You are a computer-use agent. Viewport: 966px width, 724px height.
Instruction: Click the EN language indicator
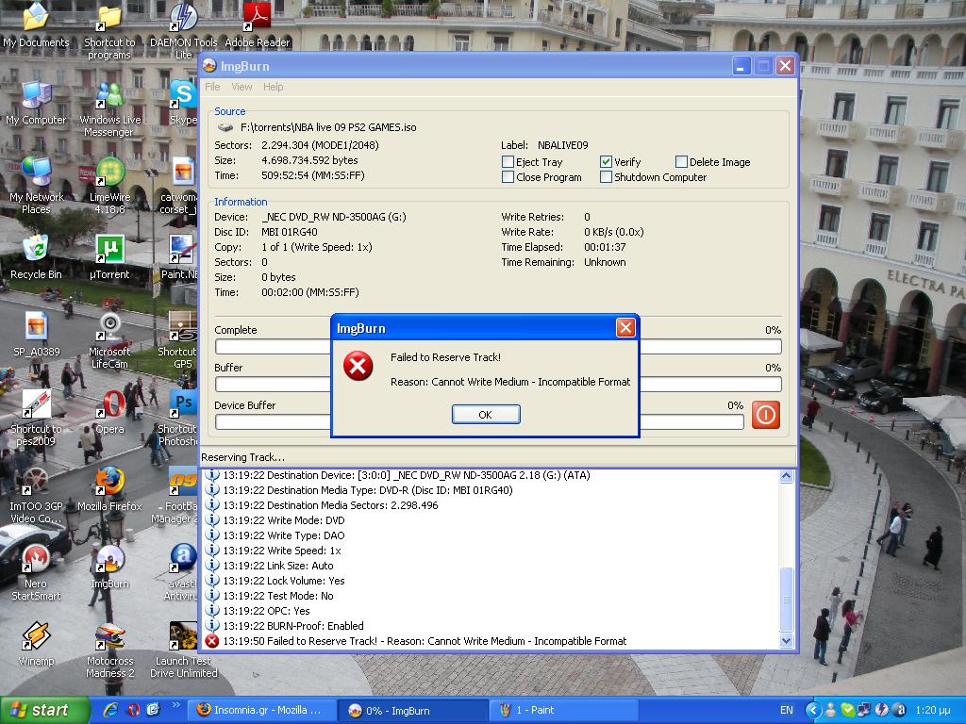(x=787, y=710)
